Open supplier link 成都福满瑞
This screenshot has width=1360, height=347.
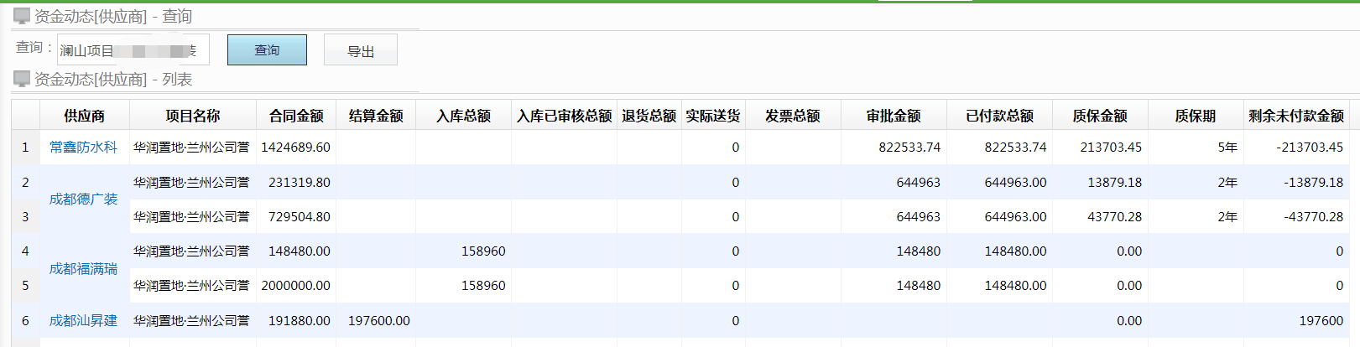[83, 269]
